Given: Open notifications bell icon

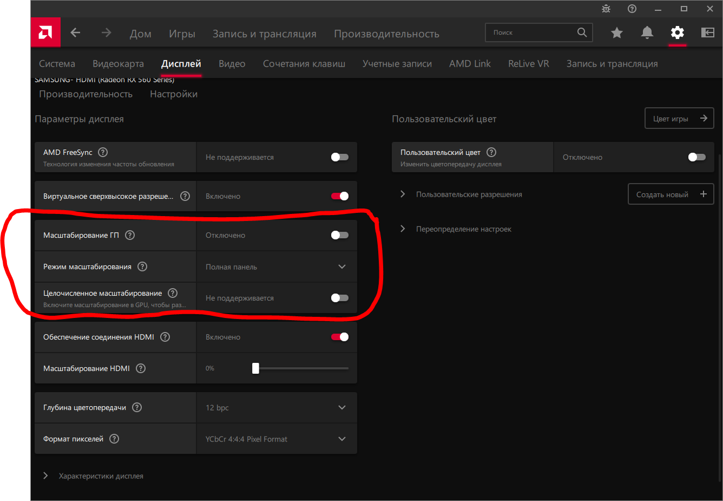Looking at the screenshot, I should click(x=647, y=32).
